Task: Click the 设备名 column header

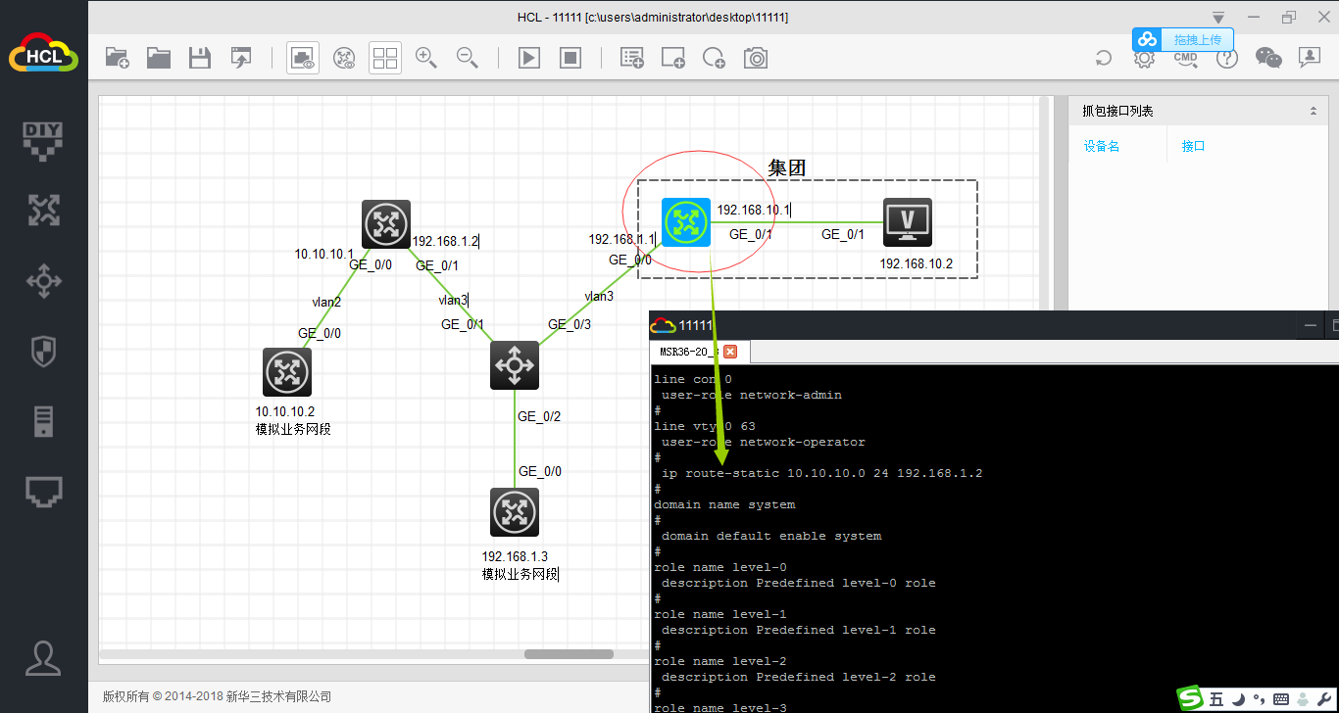Action: tap(1102, 146)
